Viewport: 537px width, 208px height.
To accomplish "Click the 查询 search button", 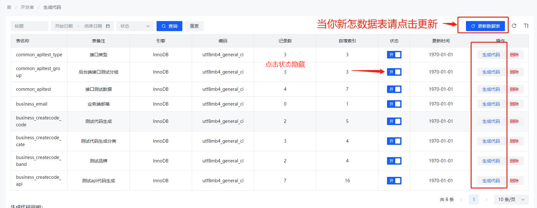I will coord(169,26).
